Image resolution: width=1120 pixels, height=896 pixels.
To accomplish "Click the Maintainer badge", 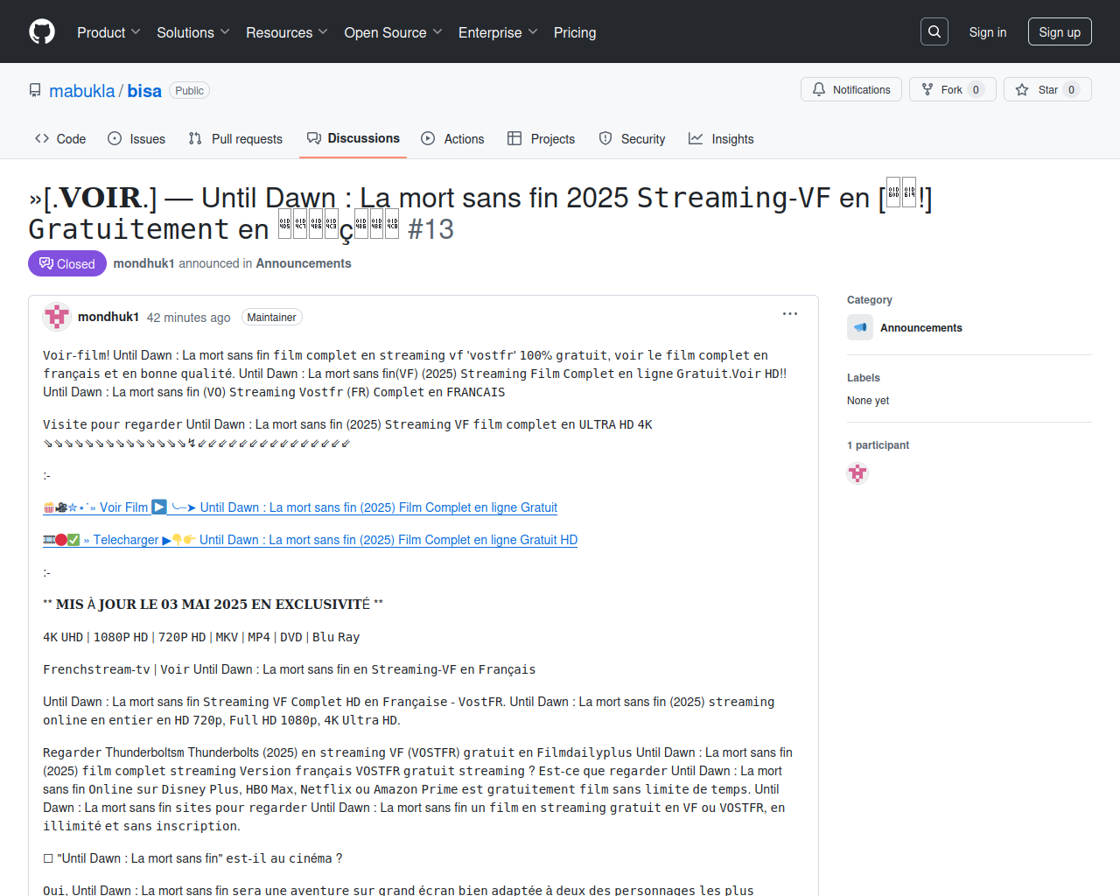I will [271, 318].
